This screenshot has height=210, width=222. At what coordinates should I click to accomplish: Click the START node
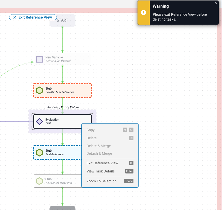coord(62,20)
